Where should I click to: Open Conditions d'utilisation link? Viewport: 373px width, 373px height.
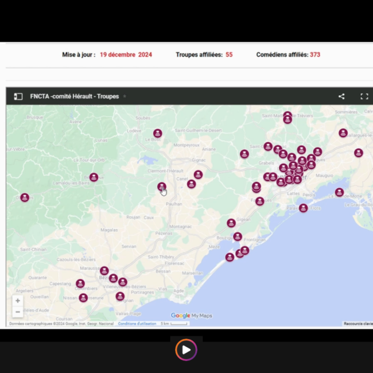tap(137, 324)
